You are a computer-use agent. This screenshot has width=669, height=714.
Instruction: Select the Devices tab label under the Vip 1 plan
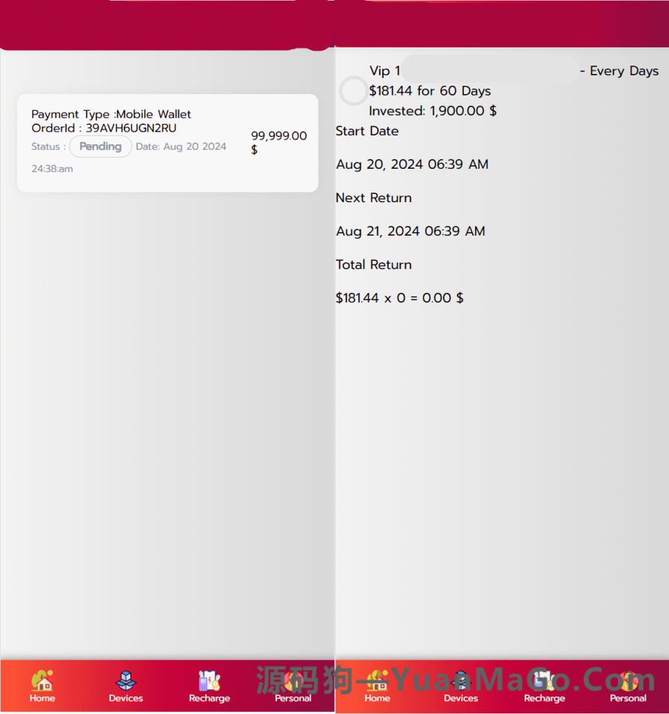pos(461,698)
